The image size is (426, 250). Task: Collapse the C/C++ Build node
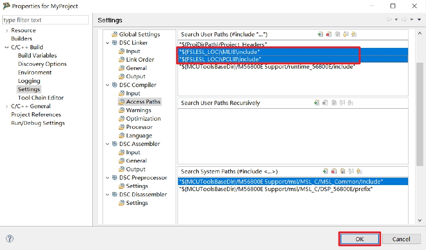6,47
